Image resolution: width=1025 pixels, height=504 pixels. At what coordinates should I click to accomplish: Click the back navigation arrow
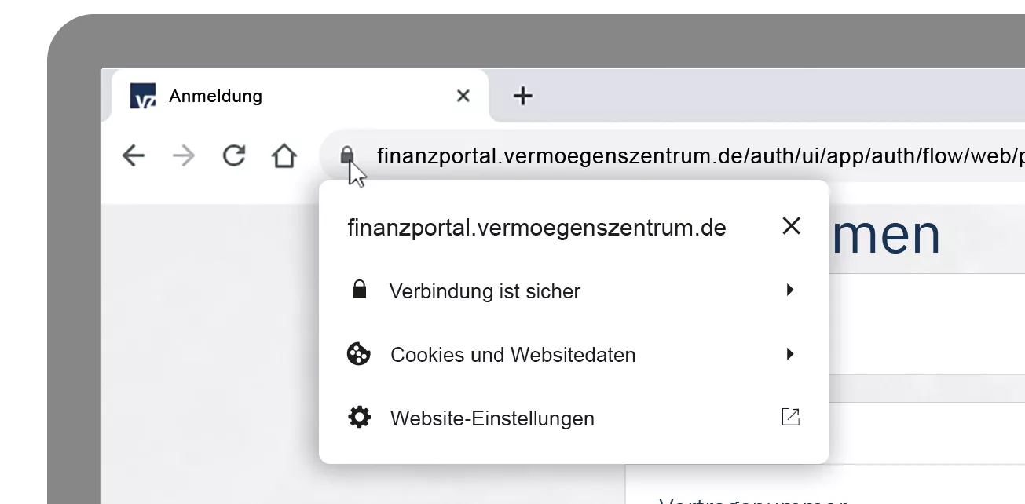pos(134,156)
